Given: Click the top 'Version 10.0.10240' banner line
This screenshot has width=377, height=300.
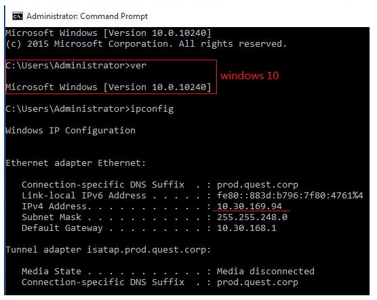Looking at the screenshot, I should pos(108,33).
